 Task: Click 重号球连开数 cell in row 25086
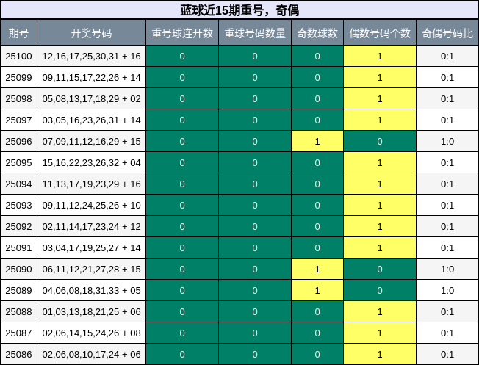click(182, 354)
